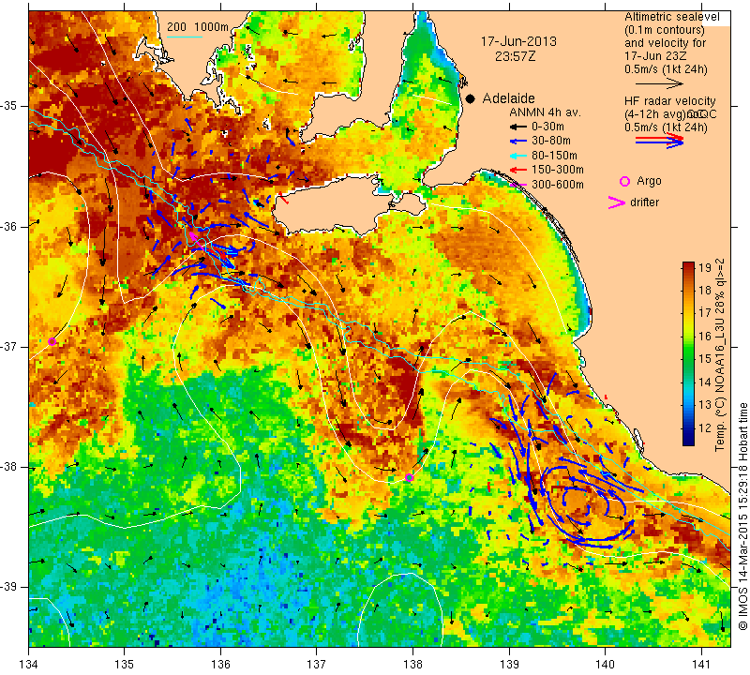
Task: Click the black altimetric velocity scale arrow
Action: point(659,83)
